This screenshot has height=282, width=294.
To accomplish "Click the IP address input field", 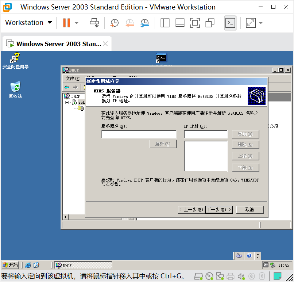I will (205, 134).
